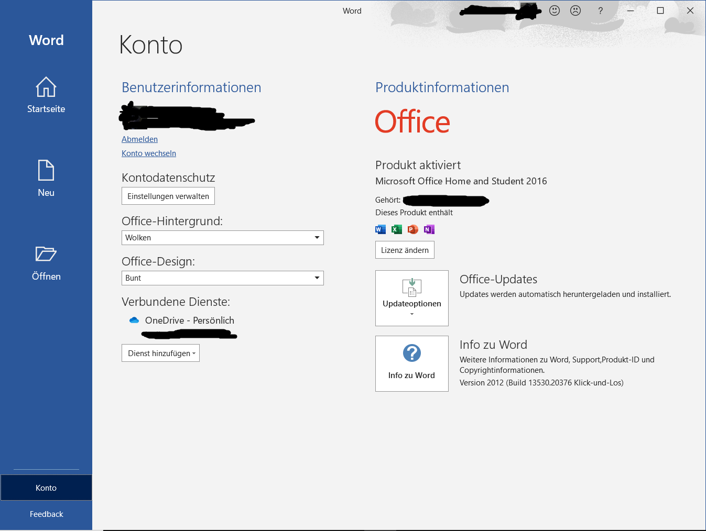The width and height of the screenshot is (706, 531).
Task: Click the frowning face feedback icon
Action: [x=575, y=10]
